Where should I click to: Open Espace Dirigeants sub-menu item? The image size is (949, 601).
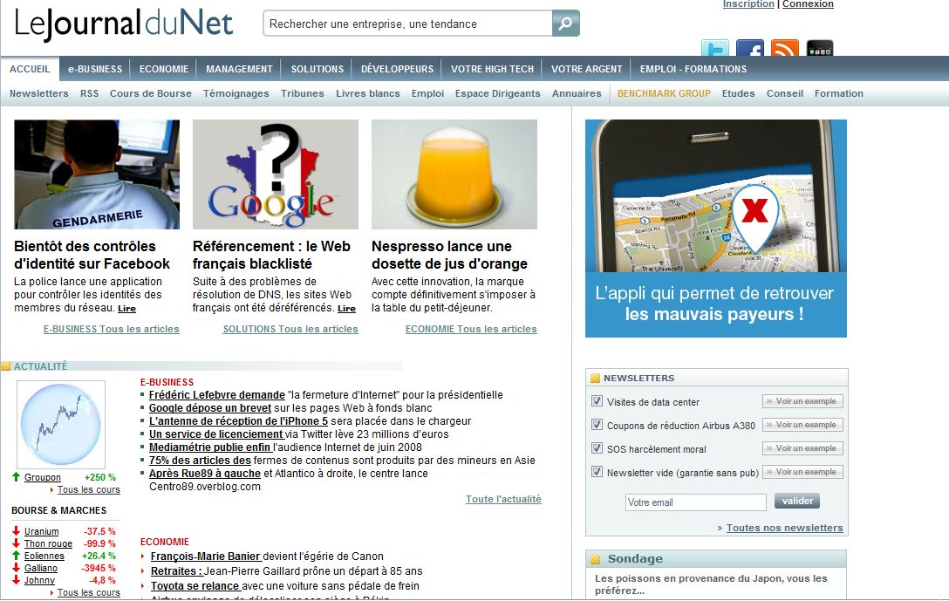point(497,93)
